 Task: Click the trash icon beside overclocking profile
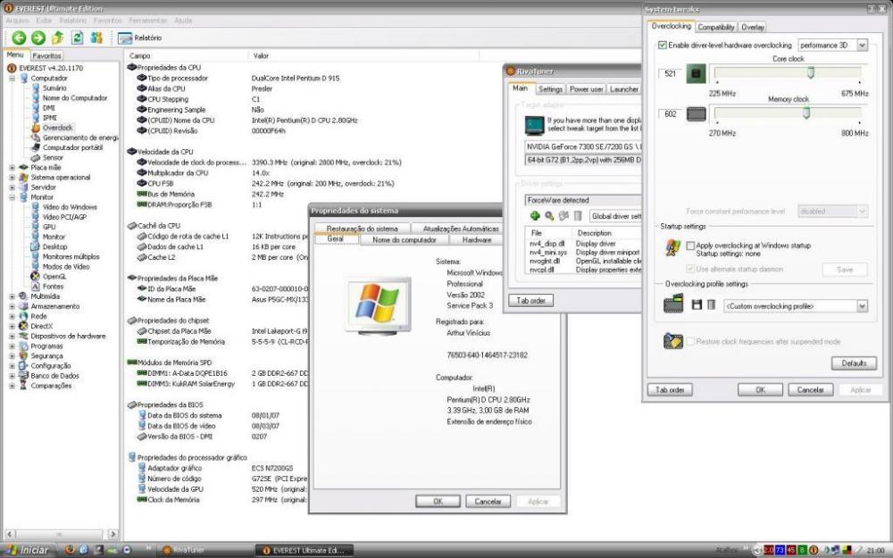pos(711,305)
